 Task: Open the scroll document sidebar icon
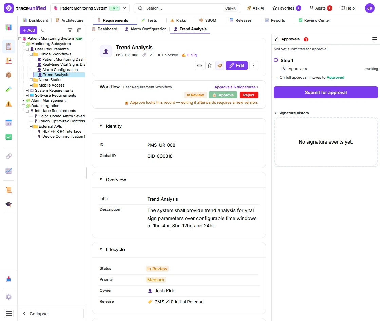9,190
